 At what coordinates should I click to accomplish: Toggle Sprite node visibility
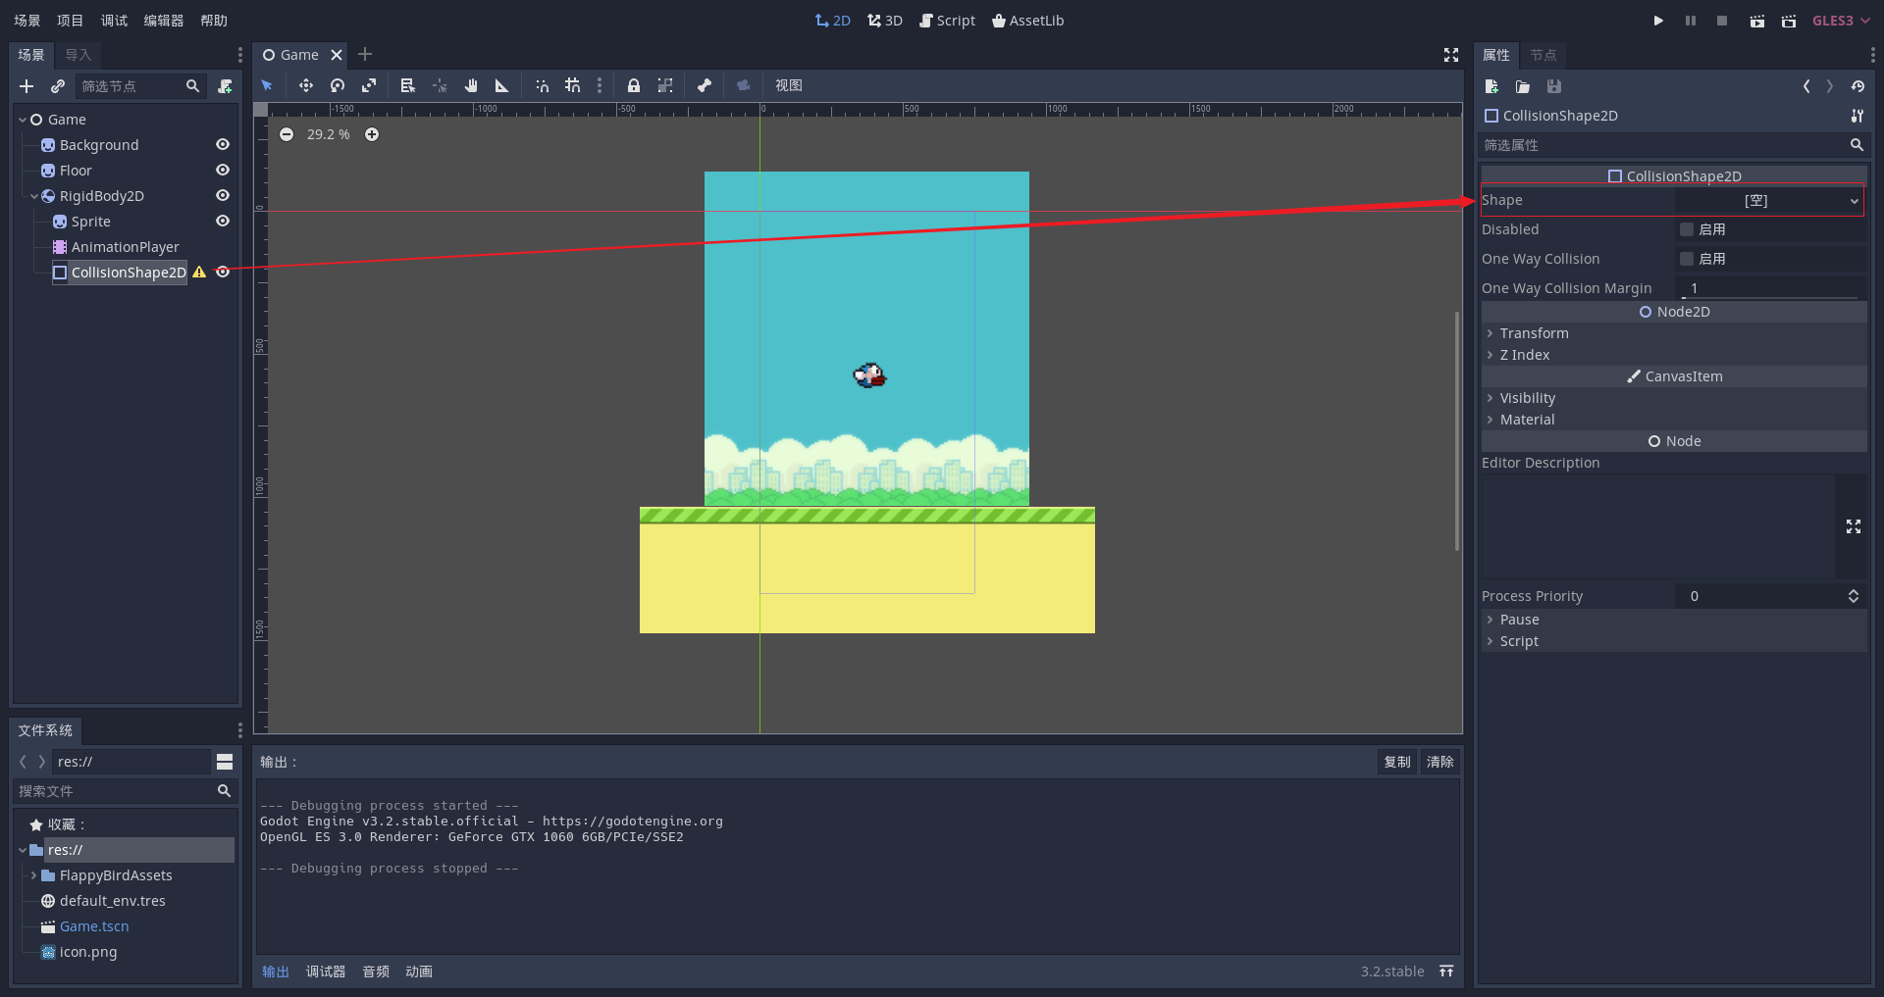[x=223, y=221]
